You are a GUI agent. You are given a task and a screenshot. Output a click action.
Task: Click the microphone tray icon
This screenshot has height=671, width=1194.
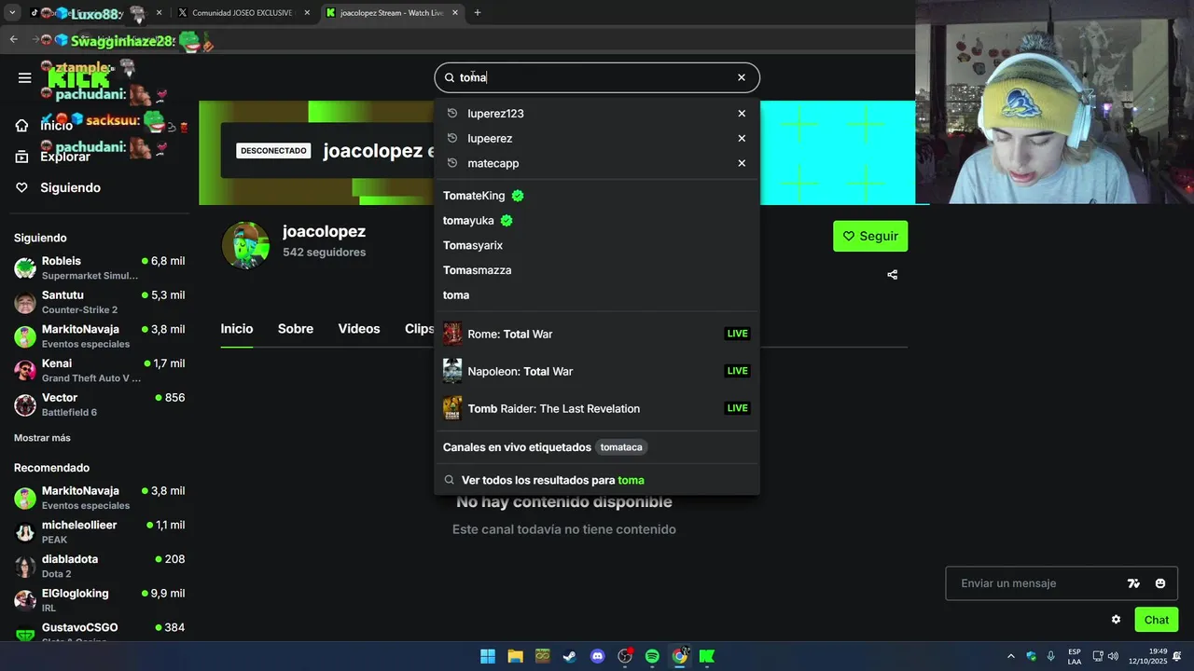coord(1051,656)
